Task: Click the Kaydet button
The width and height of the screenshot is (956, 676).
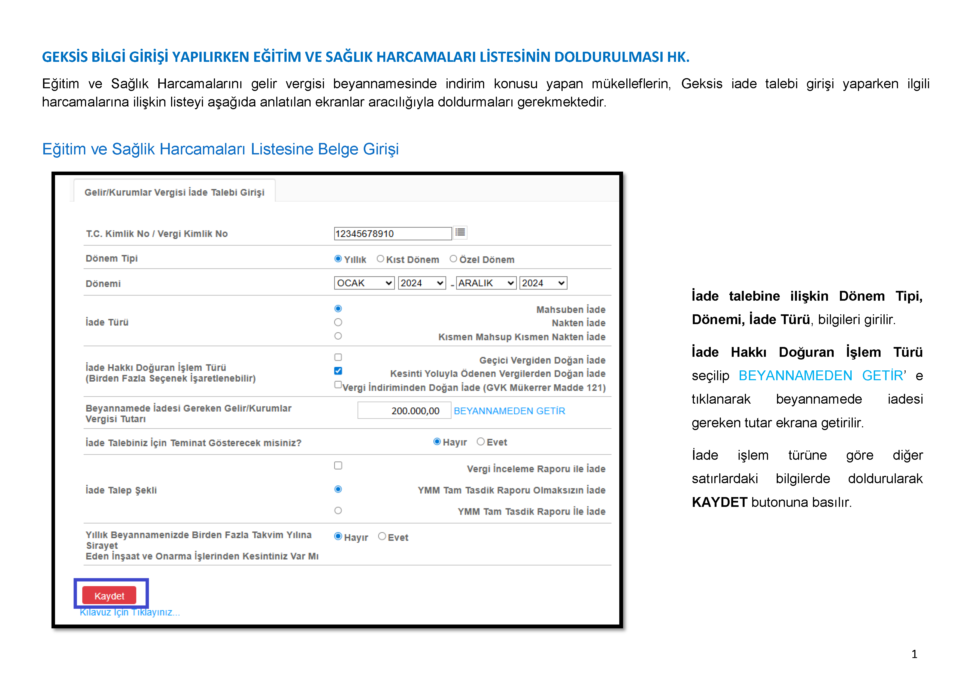Action: [110, 596]
